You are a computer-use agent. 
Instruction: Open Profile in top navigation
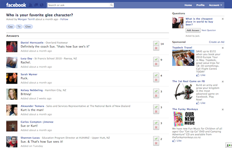[200, 5]
